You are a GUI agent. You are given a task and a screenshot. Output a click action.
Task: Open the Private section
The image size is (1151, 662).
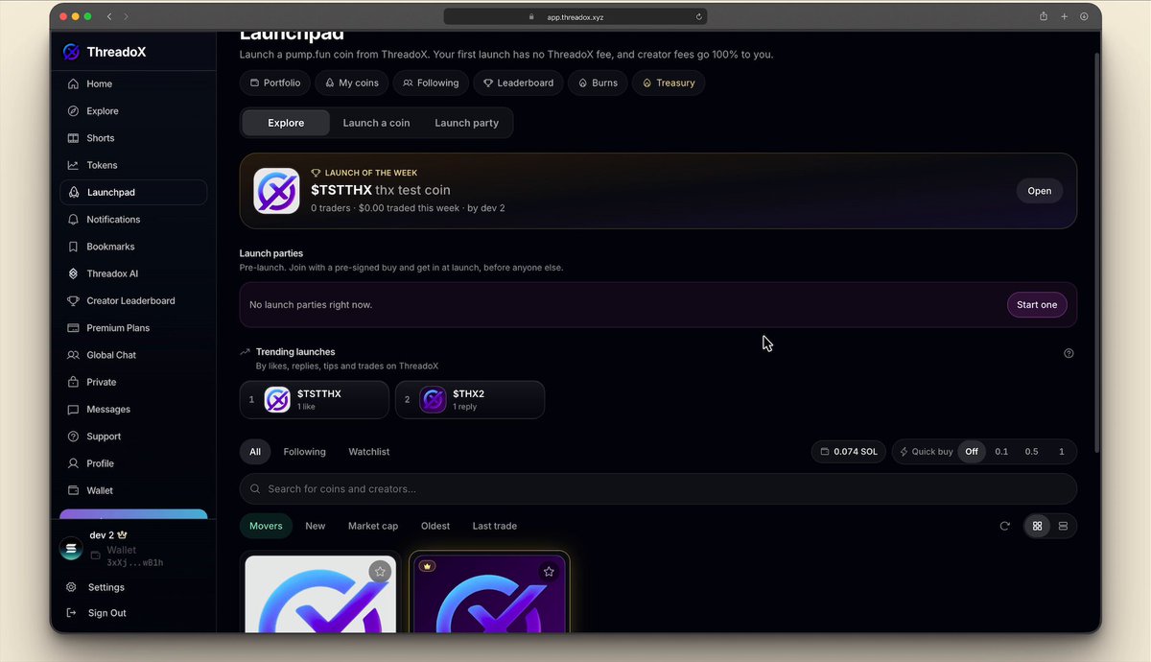click(x=133, y=382)
